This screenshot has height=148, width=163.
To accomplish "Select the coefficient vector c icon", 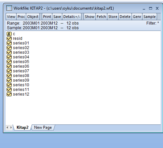I will [9, 34].
